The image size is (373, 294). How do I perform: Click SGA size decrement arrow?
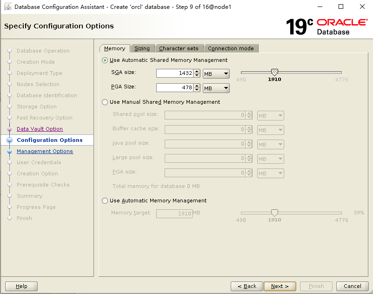pos(197,75)
